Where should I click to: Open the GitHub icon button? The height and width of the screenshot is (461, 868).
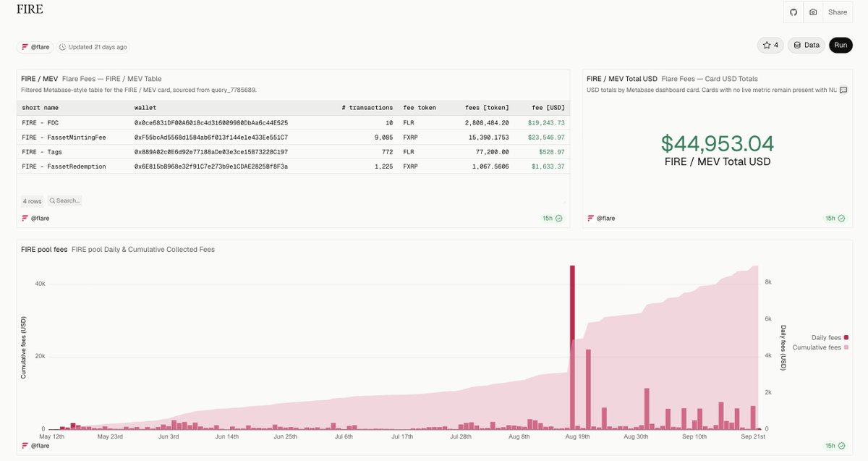(793, 12)
